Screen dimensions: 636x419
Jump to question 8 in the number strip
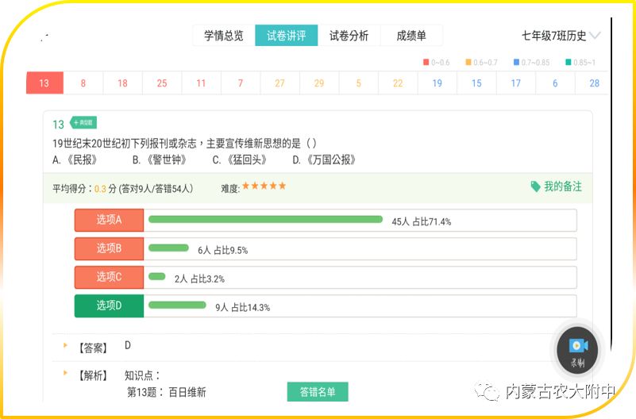[83, 83]
